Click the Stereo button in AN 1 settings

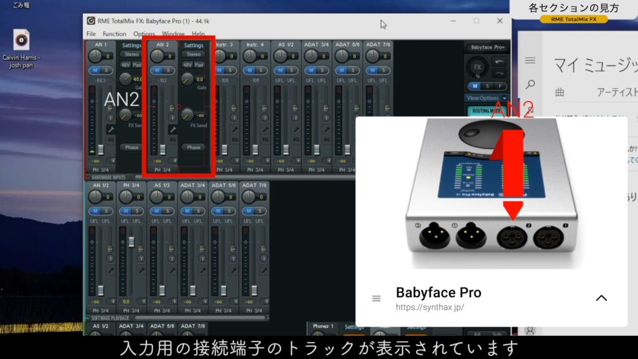[x=131, y=54]
